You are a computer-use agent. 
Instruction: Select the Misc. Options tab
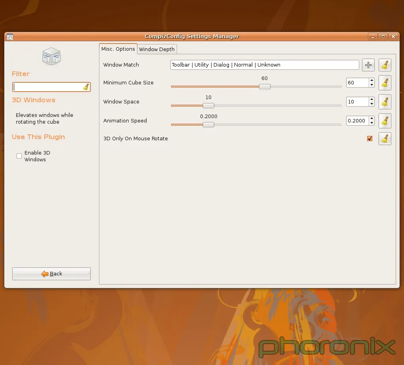[118, 49]
